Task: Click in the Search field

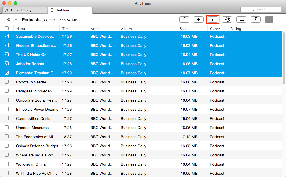Action: (x=261, y=9)
